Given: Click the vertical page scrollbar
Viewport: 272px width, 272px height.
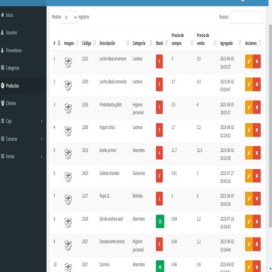Looking at the screenshot, I should [270, 126].
